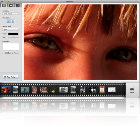This screenshot has width=140, height=127.
Task: Select the layout tab icon
Action: point(4,5)
